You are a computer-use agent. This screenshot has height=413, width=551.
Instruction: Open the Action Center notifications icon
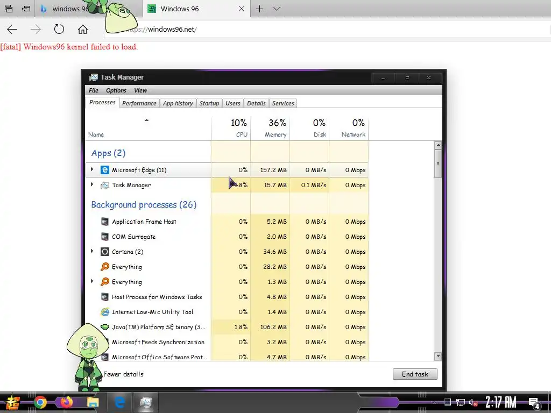pos(534,403)
